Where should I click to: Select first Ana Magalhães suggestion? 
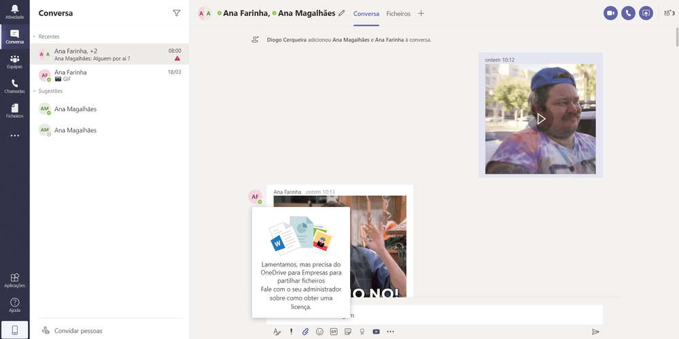pyautogui.click(x=109, y=109)
